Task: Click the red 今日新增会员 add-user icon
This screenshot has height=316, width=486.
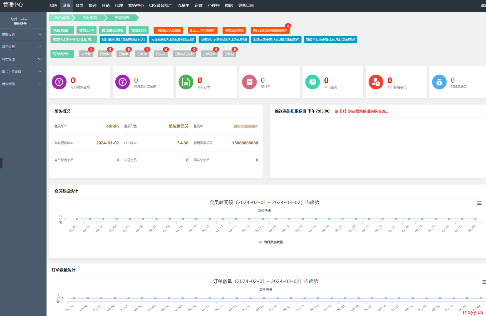Action: (x=376, y=82)
